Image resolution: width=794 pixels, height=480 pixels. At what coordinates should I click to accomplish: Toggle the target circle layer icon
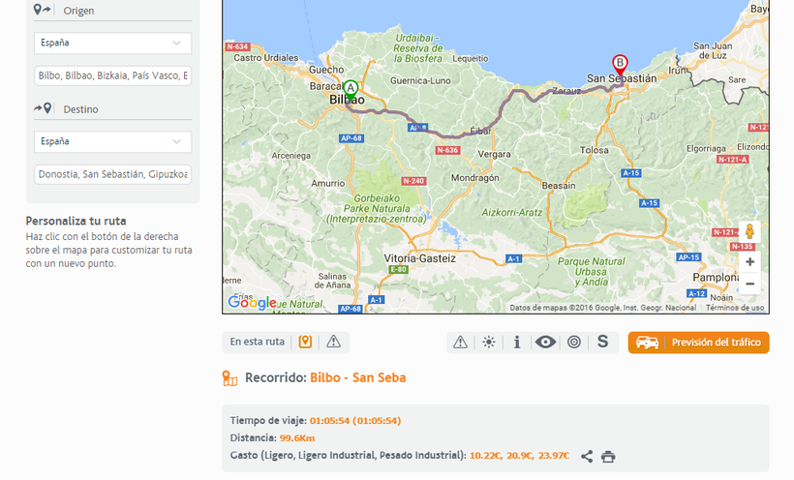pos(574,342)
